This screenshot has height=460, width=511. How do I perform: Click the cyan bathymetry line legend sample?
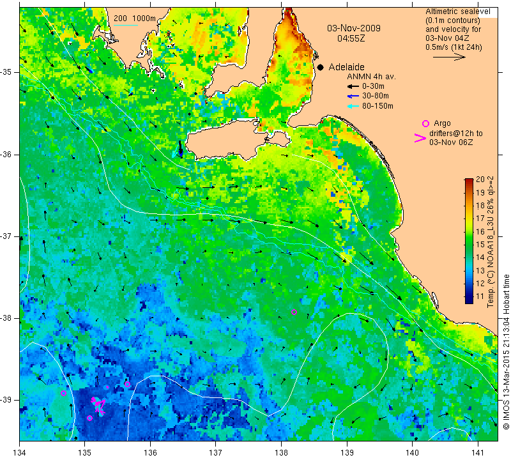tap(126, 25)
